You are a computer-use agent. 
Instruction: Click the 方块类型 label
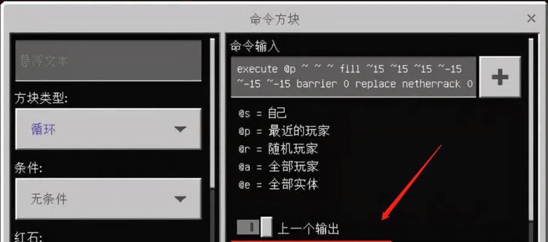41,99
